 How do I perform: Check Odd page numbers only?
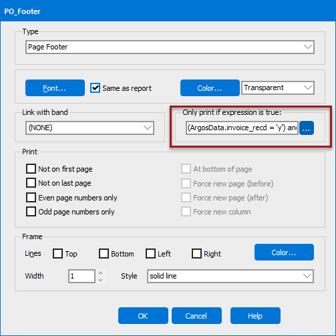[x=31, y=212]
